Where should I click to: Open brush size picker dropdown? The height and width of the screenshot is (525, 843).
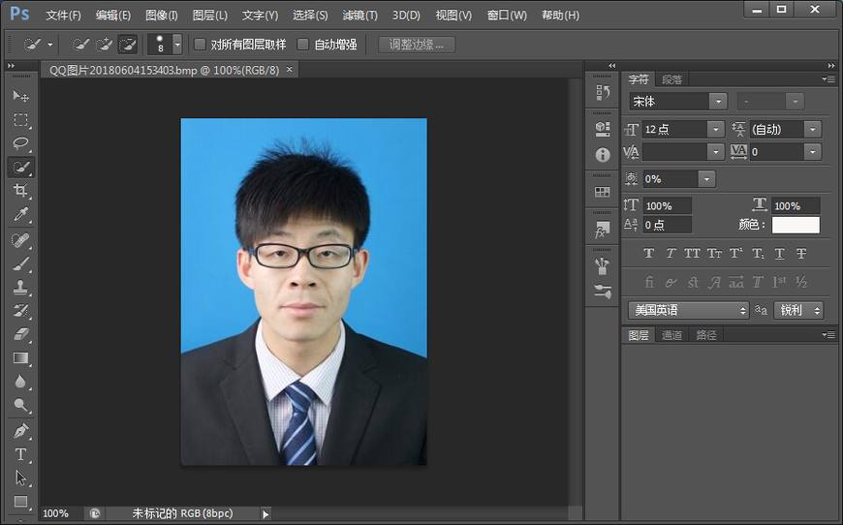177,44
